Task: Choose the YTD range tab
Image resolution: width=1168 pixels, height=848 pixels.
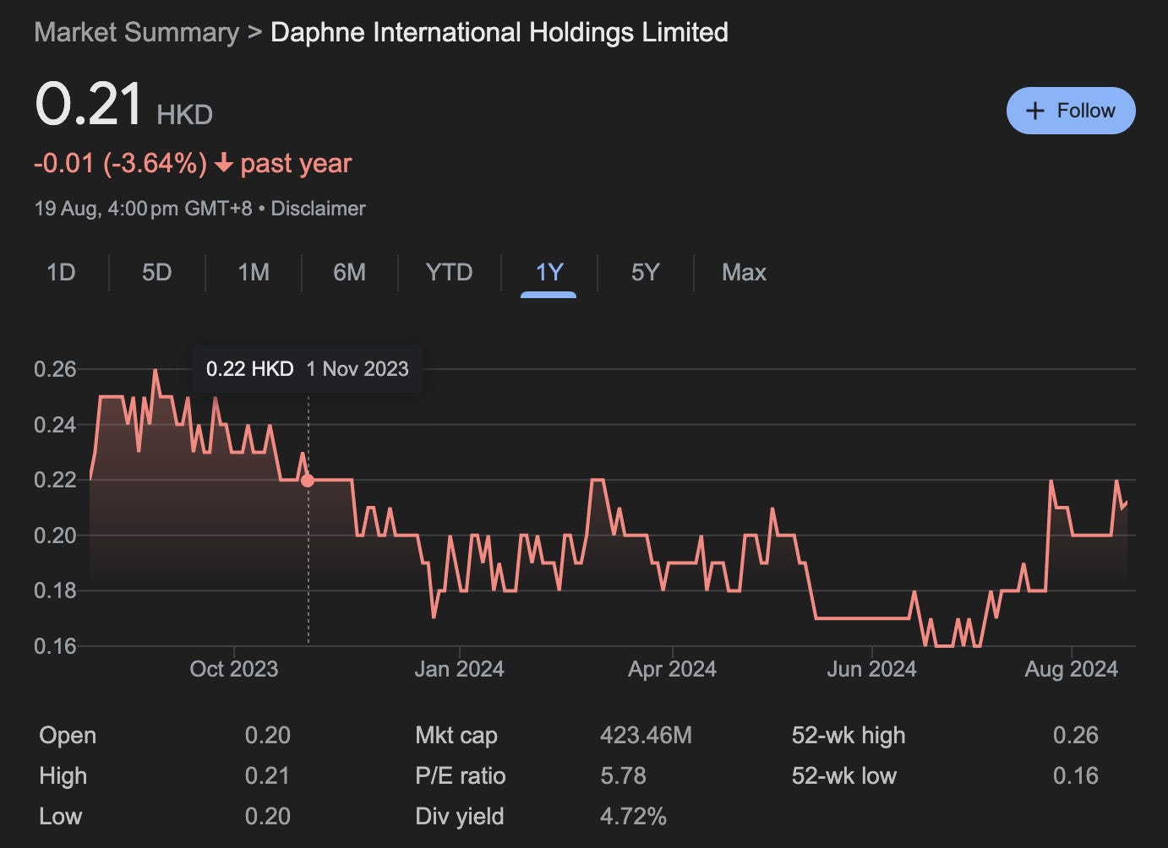Action: [449, 272]
